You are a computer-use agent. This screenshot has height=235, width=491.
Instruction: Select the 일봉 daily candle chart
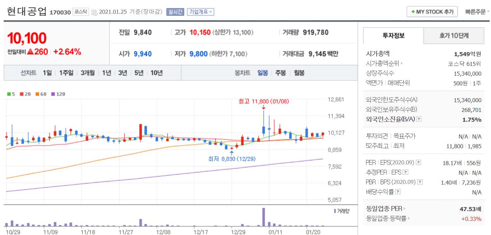[263, 73]
